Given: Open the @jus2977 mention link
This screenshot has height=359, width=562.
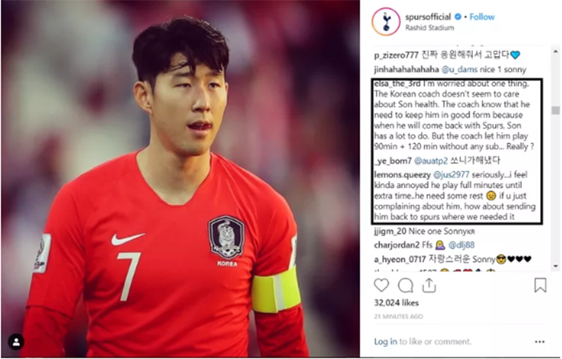Looking at the screenshot, I should pyautogui.click(x=451, y=174).
